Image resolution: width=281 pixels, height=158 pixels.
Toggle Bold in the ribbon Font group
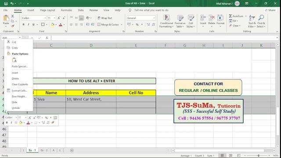[23, 25]
